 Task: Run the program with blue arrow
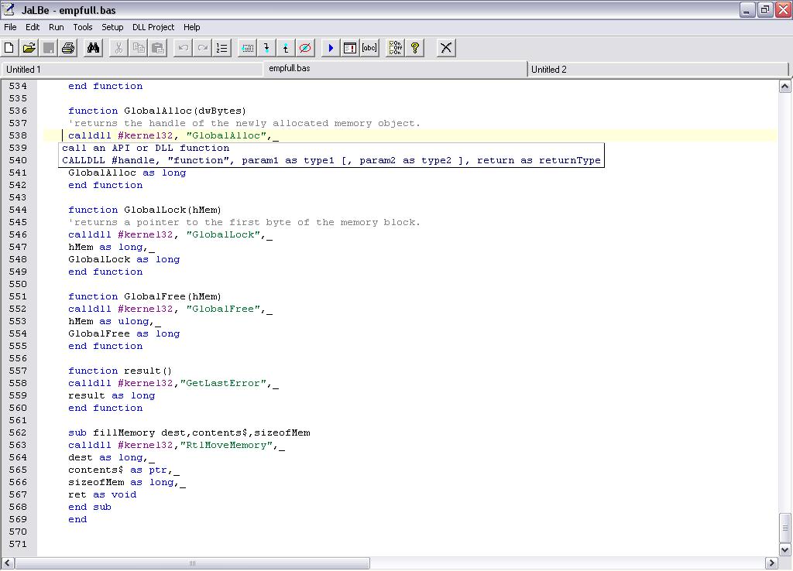point(331,48)
